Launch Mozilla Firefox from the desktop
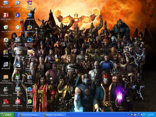Screen dimensions: 156x117 (x=30, y=29)
